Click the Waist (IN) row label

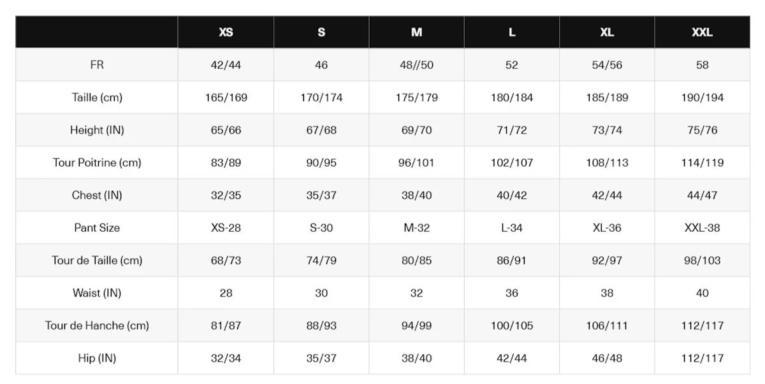tap(97, 293)
